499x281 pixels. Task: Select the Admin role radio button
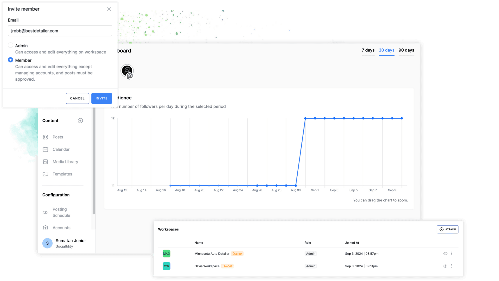10,45
